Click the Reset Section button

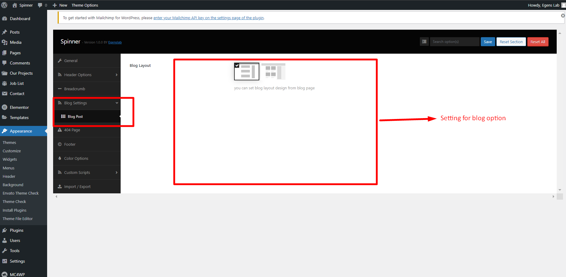pos(511,42)
